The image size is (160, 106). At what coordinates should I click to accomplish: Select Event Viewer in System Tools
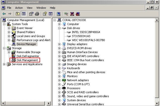click(x=24, y=28)
